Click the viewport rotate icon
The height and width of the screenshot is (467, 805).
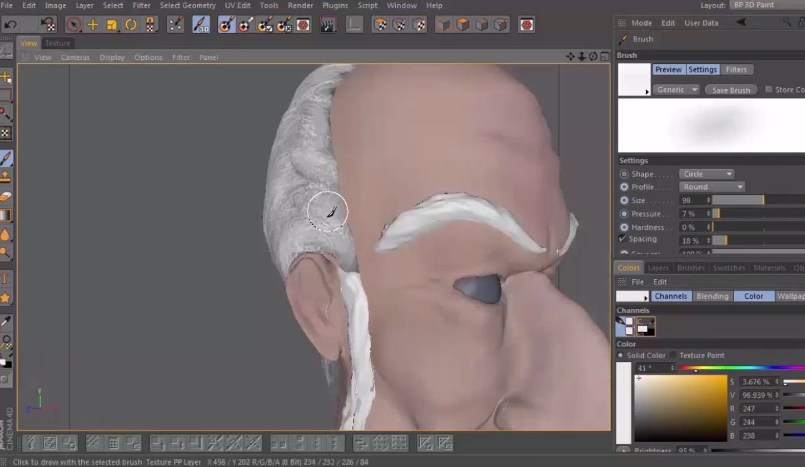[593, 56]
